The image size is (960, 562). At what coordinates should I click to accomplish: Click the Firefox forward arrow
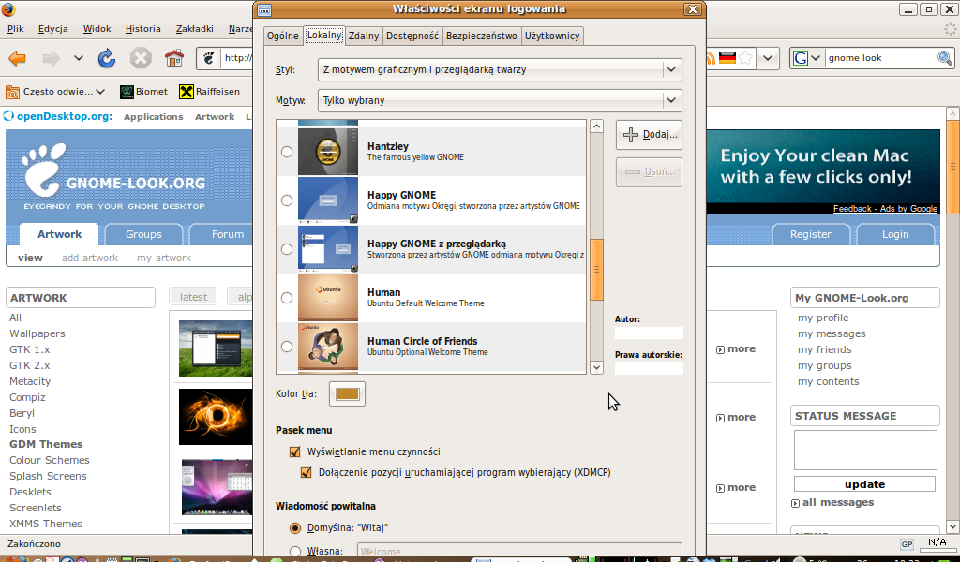[x=51, y=58]
